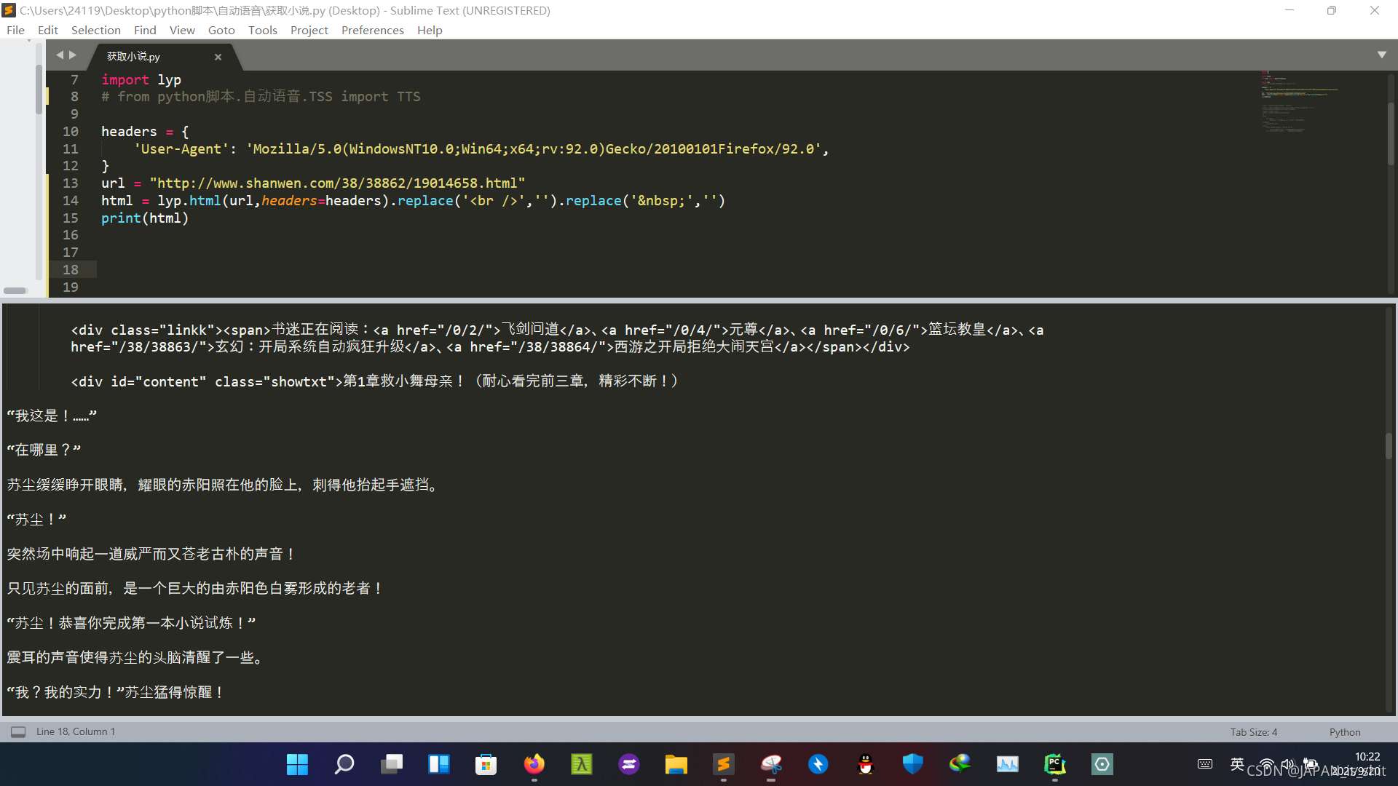Click the minimap code preview

(1300, 102)
